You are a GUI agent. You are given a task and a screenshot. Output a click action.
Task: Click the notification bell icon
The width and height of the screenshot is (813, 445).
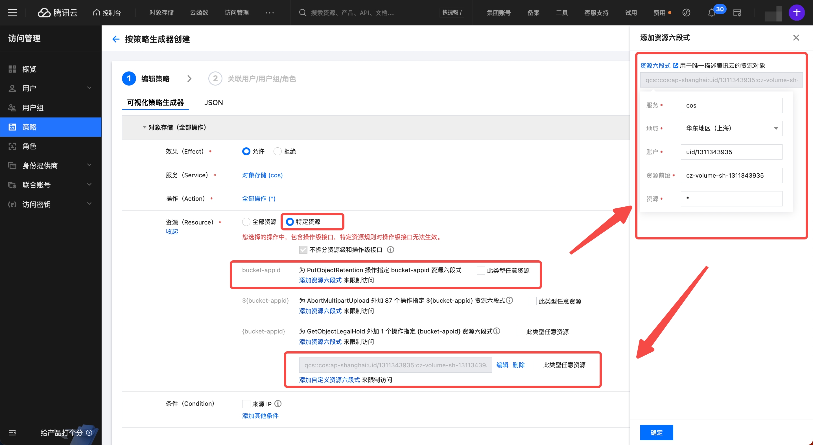[711, 13]
